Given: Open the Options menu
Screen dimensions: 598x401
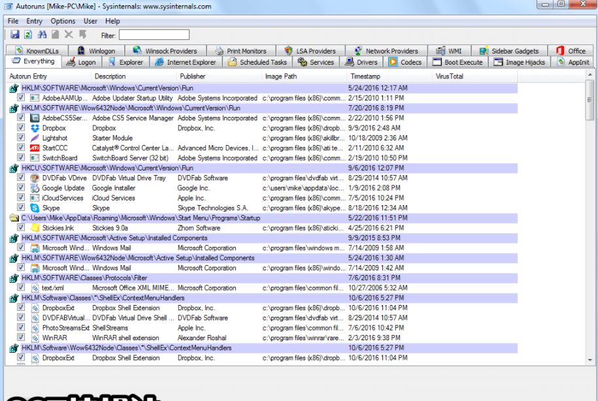Looking at the screenshot, I should click(63, 22).
